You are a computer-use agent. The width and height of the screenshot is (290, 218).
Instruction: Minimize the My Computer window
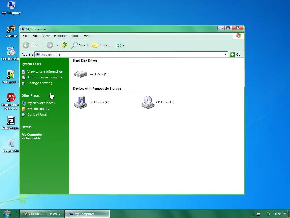point(221,28)
